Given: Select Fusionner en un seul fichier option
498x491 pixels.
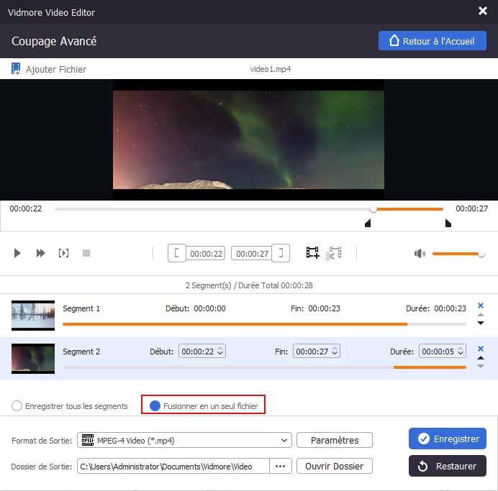Looking at the screenshot, I should point(155,406).
